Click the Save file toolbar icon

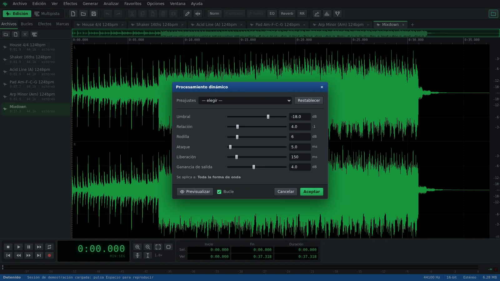point(93,14)
